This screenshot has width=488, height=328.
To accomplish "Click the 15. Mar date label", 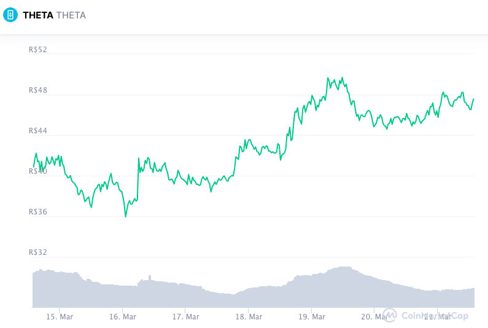I will [60, 317].
